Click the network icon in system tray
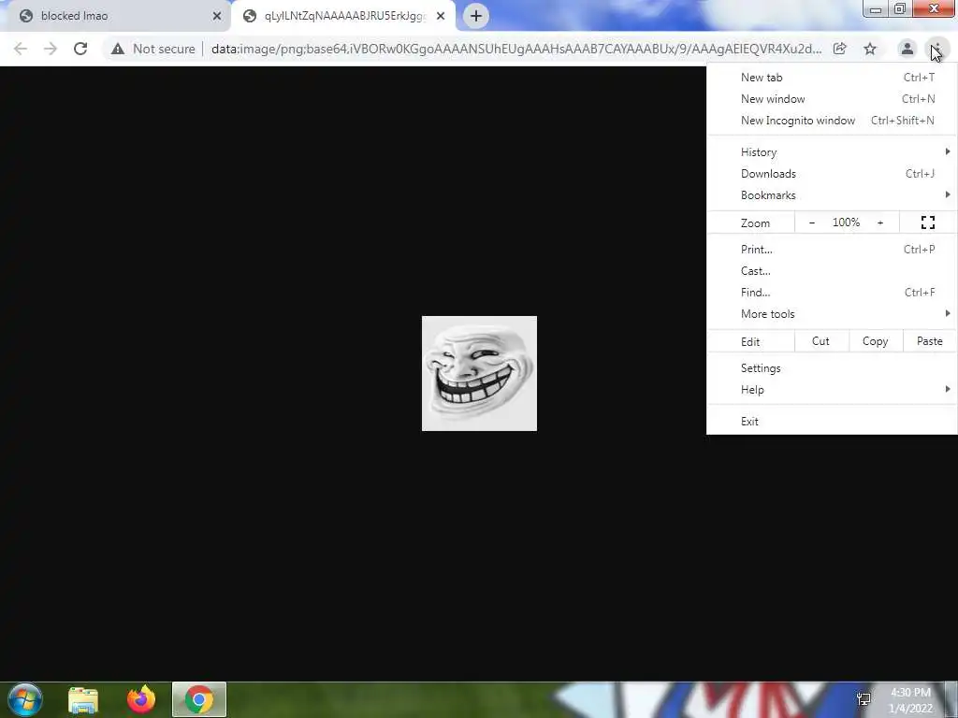Viewport: 958px width, 718px height. click(x=864, y=699)
